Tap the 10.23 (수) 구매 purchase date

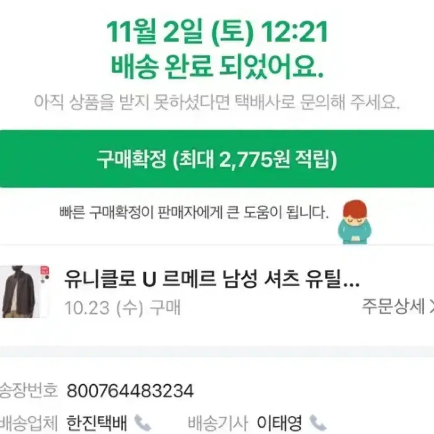point(123,307)
